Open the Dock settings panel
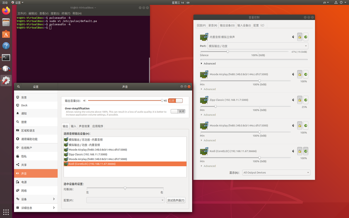The height and width of the screenshot is (218, 349). click(36, 105)
